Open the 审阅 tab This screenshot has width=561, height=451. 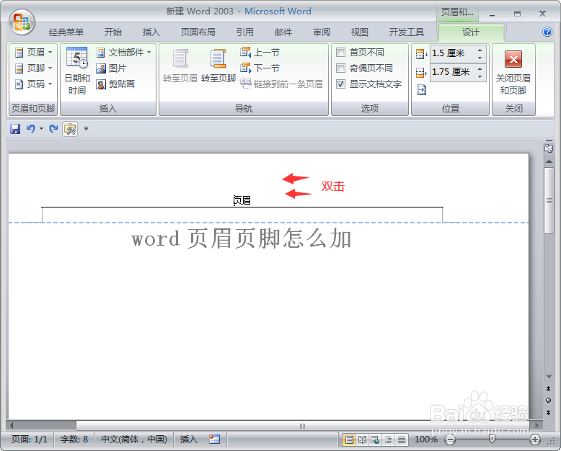click(322, 32)
